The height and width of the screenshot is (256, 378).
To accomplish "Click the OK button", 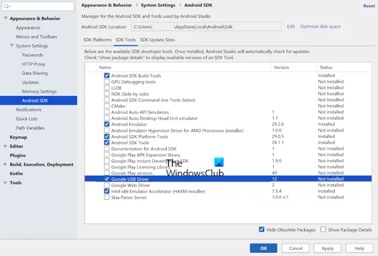I will coord(264,248).
